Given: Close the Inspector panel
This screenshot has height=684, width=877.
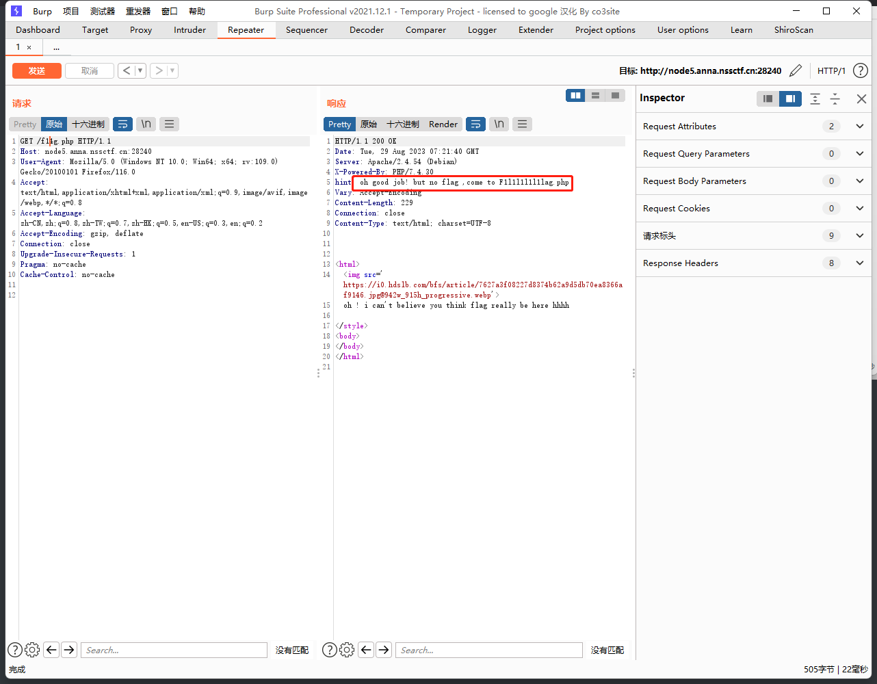Looking at the screenshot, I should [x=861, y=98].
